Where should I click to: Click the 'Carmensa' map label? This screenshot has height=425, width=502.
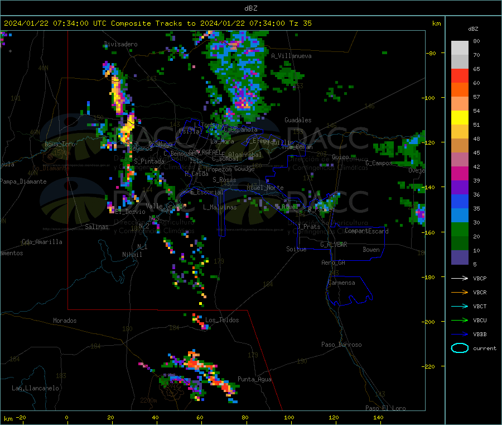(x=341, y=283)
